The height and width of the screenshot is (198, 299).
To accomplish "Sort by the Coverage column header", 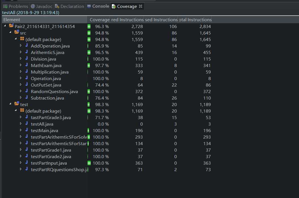I will pos(98,20).
